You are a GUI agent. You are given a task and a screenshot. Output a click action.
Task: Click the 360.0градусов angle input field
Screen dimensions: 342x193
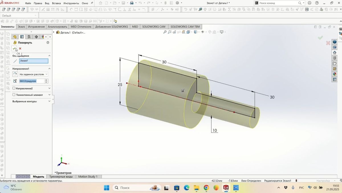tap(32, 81)
